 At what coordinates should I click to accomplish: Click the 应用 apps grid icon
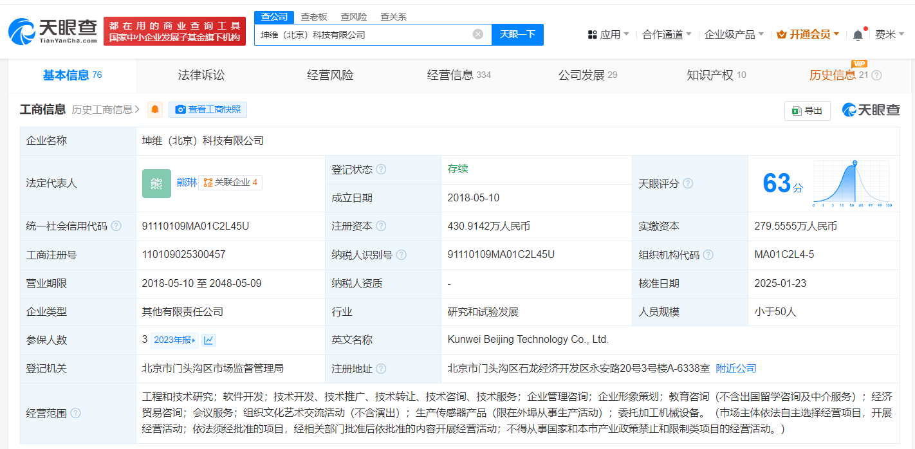[593, 34]
